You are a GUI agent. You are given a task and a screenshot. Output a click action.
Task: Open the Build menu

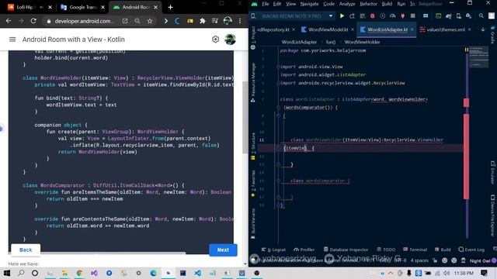click(x=387, y=4)
